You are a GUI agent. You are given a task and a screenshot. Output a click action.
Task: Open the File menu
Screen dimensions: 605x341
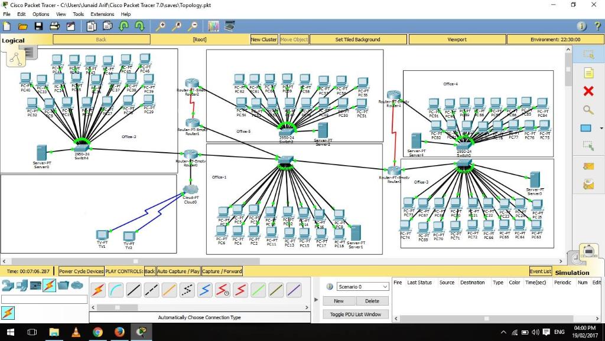pos(7,14)
